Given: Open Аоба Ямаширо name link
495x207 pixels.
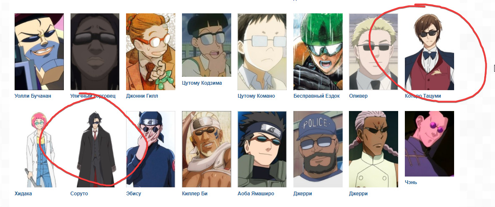Looking at the screenshot, I should (256, 194).
